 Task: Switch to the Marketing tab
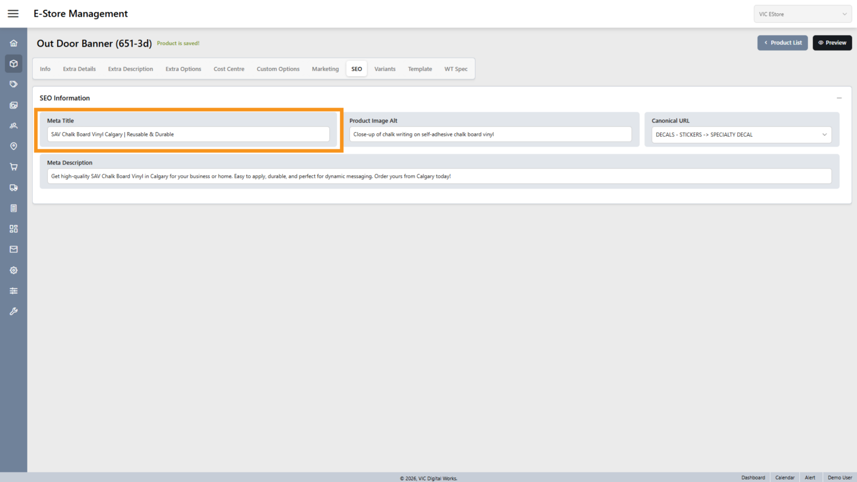pyautogui.click(x=325, y=69)
